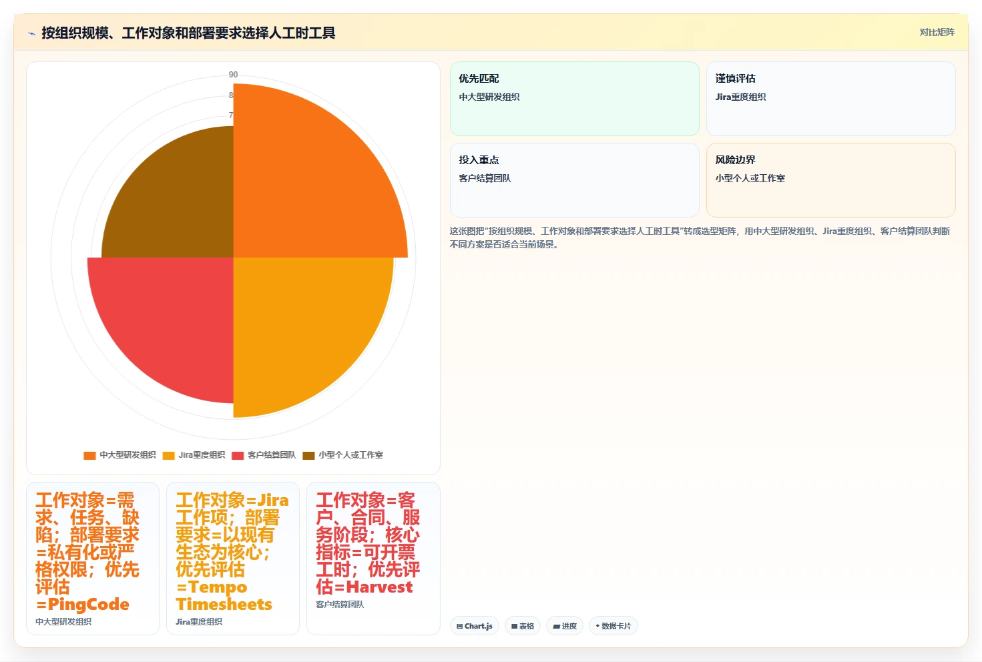Click the 数据卡片 tag icon
The height and width of the screenshot is (662, 982).
(x=597, y=626)
